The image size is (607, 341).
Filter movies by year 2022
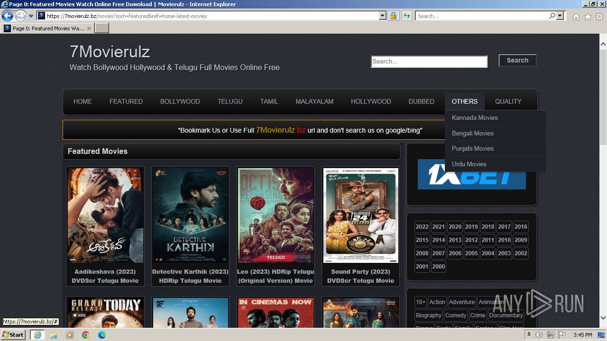(x=422, y=227)
